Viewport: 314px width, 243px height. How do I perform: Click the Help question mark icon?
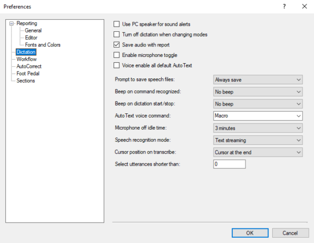pyautogui.click(x=284, y=7)
